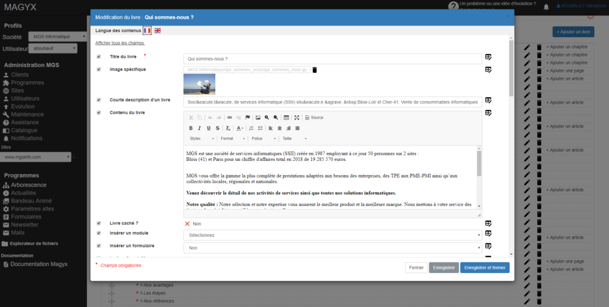Insert a bulleted list in editor
The width and height of the screenshot is (609, 307).
tap(260, 128)
